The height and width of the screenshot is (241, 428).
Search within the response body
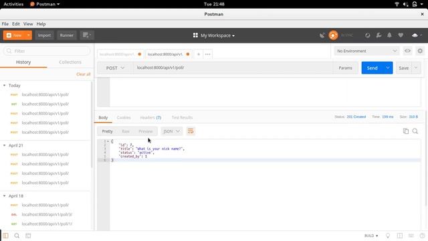tap(415, 131)
